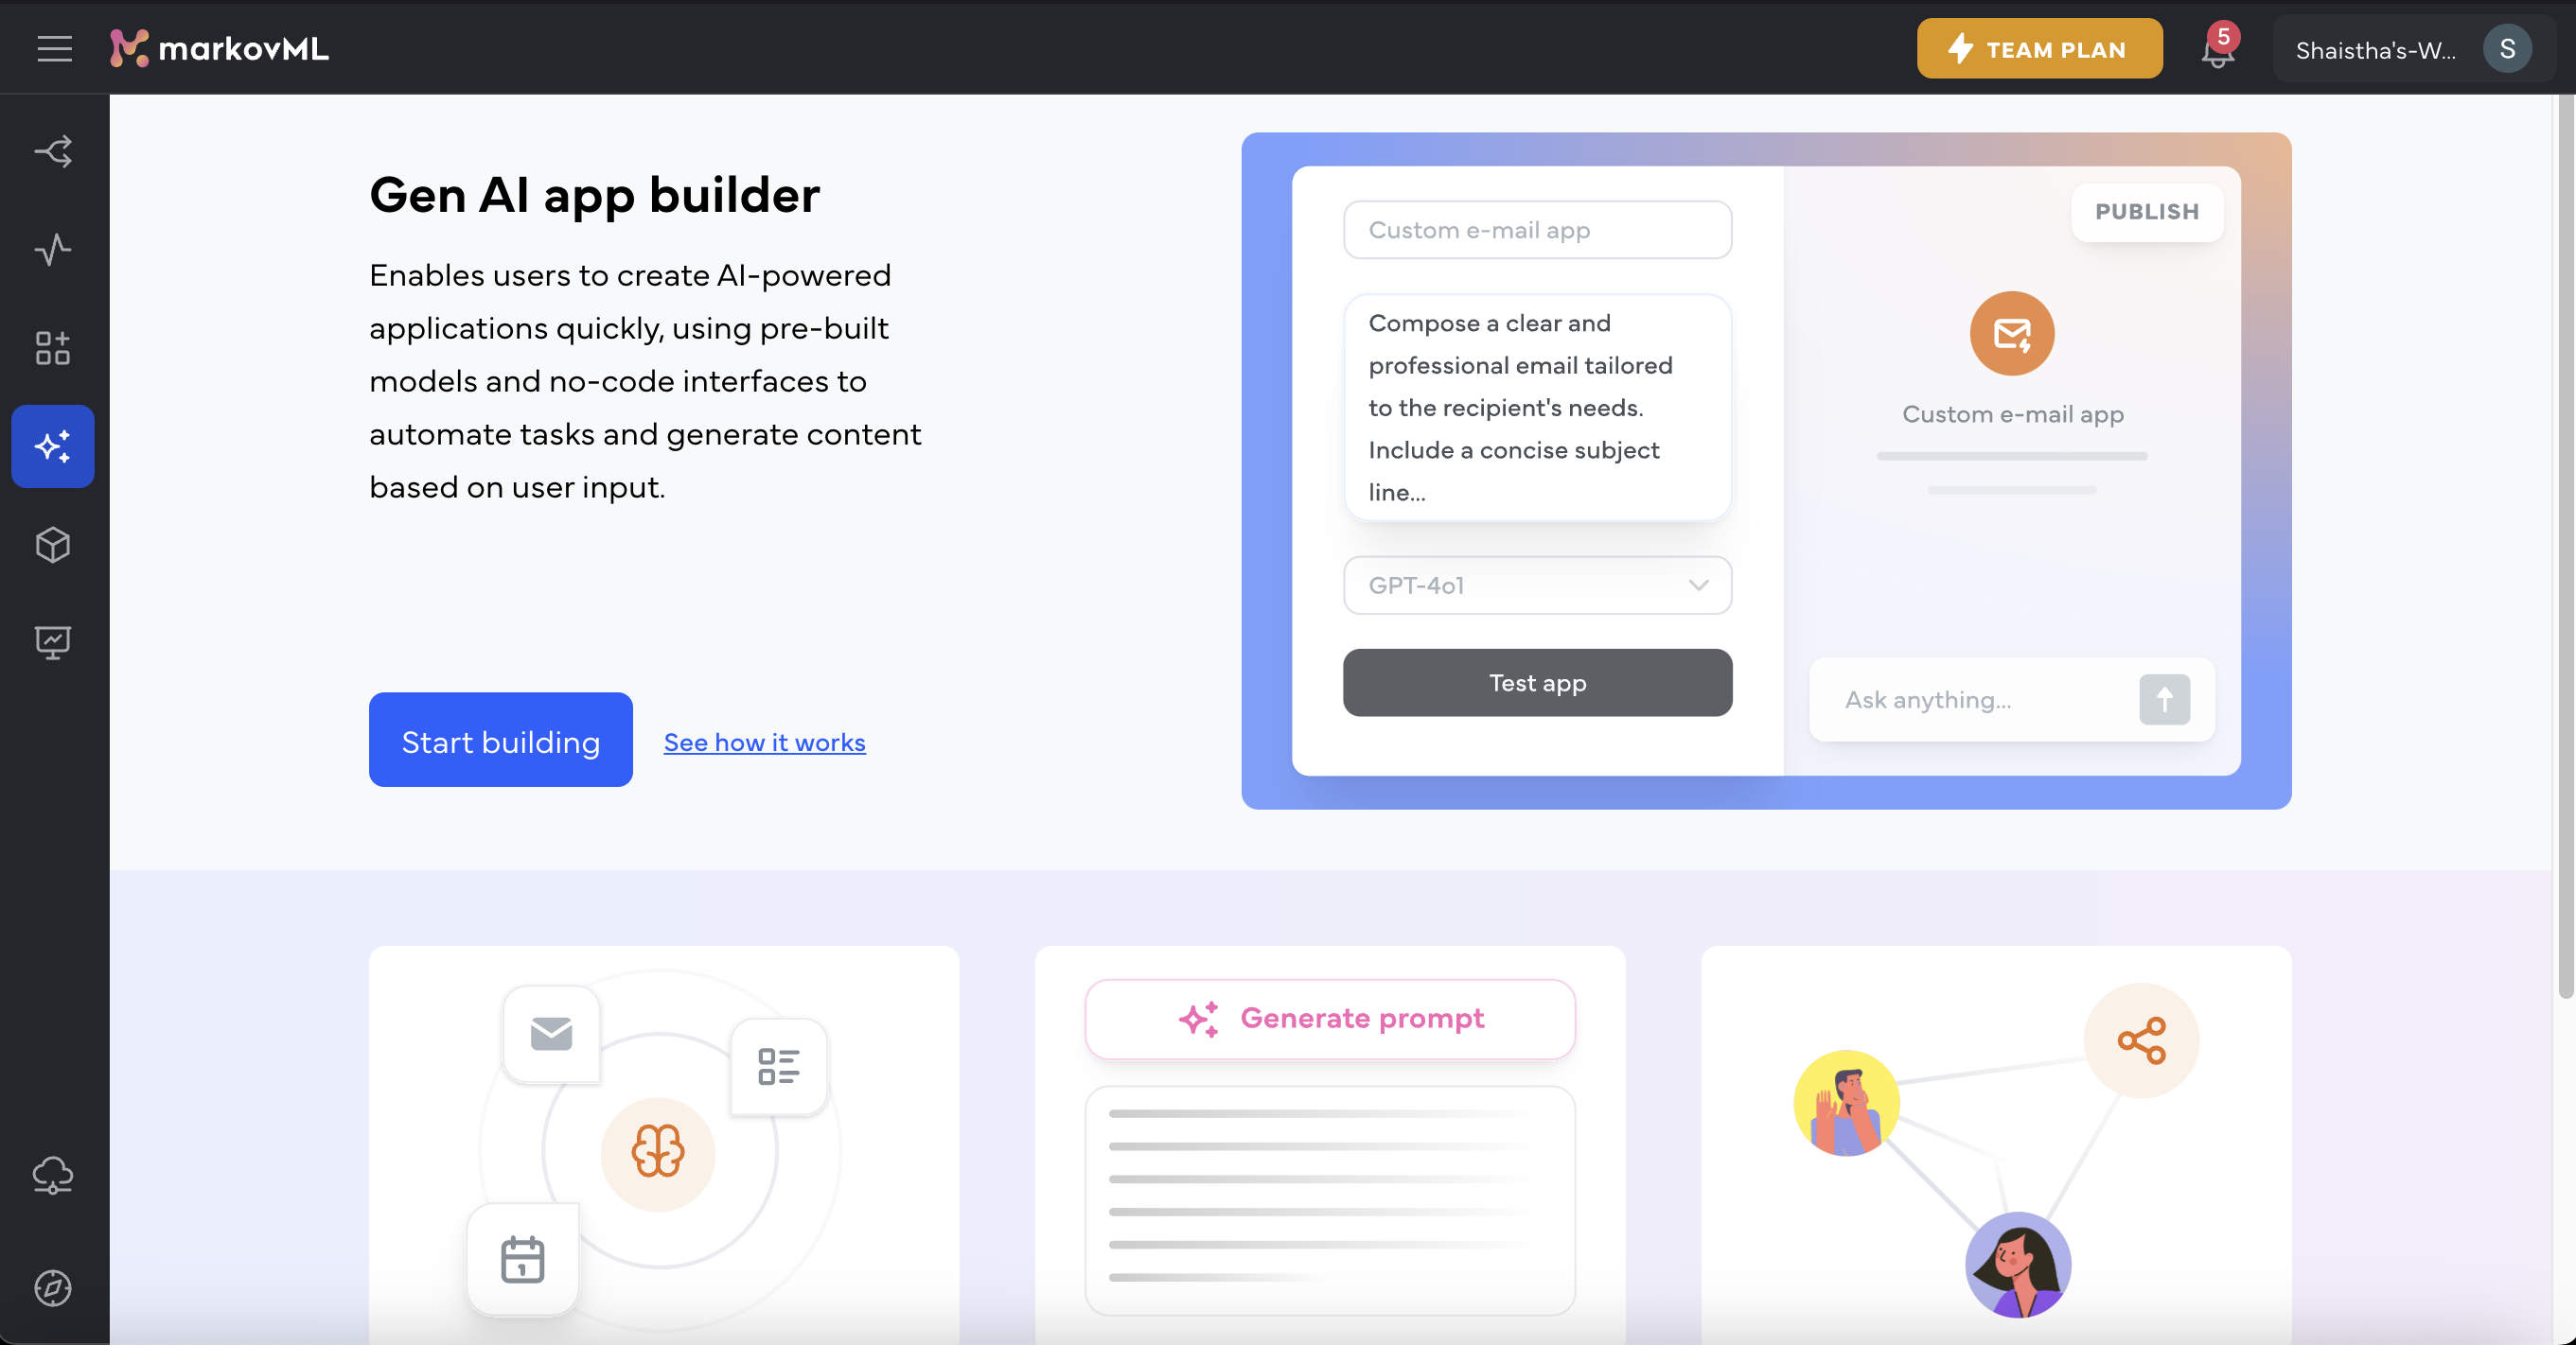Click the analytics/chart display icon
The height and width of the screenshot is (1345, 2576).
[53, 643]
